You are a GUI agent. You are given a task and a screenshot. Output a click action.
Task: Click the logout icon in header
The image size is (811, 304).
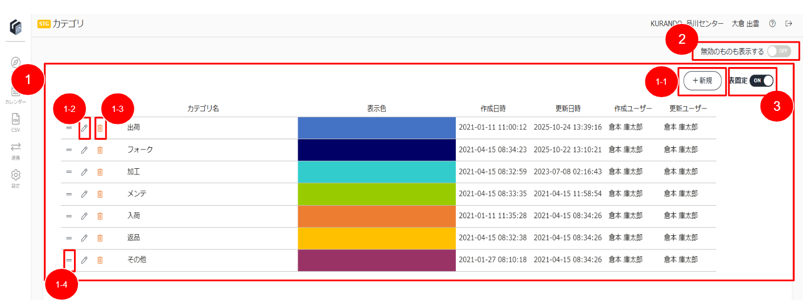(x=789, y=24)
